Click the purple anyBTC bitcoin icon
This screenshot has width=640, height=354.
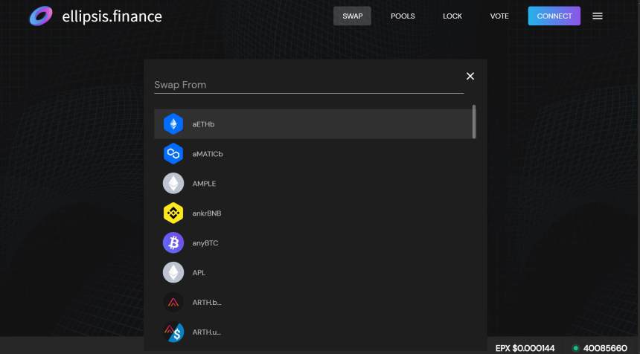173,243
